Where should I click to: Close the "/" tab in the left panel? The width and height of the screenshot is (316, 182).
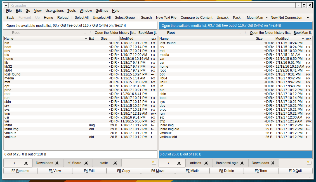pyautogui.click(x=26, y=163)
